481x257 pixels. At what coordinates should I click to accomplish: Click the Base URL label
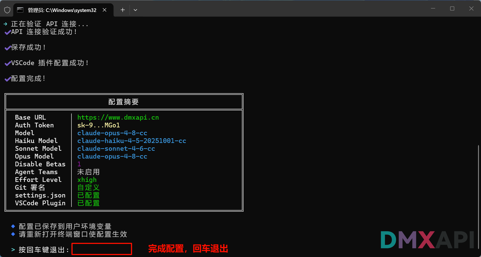(x=31, y=117)
